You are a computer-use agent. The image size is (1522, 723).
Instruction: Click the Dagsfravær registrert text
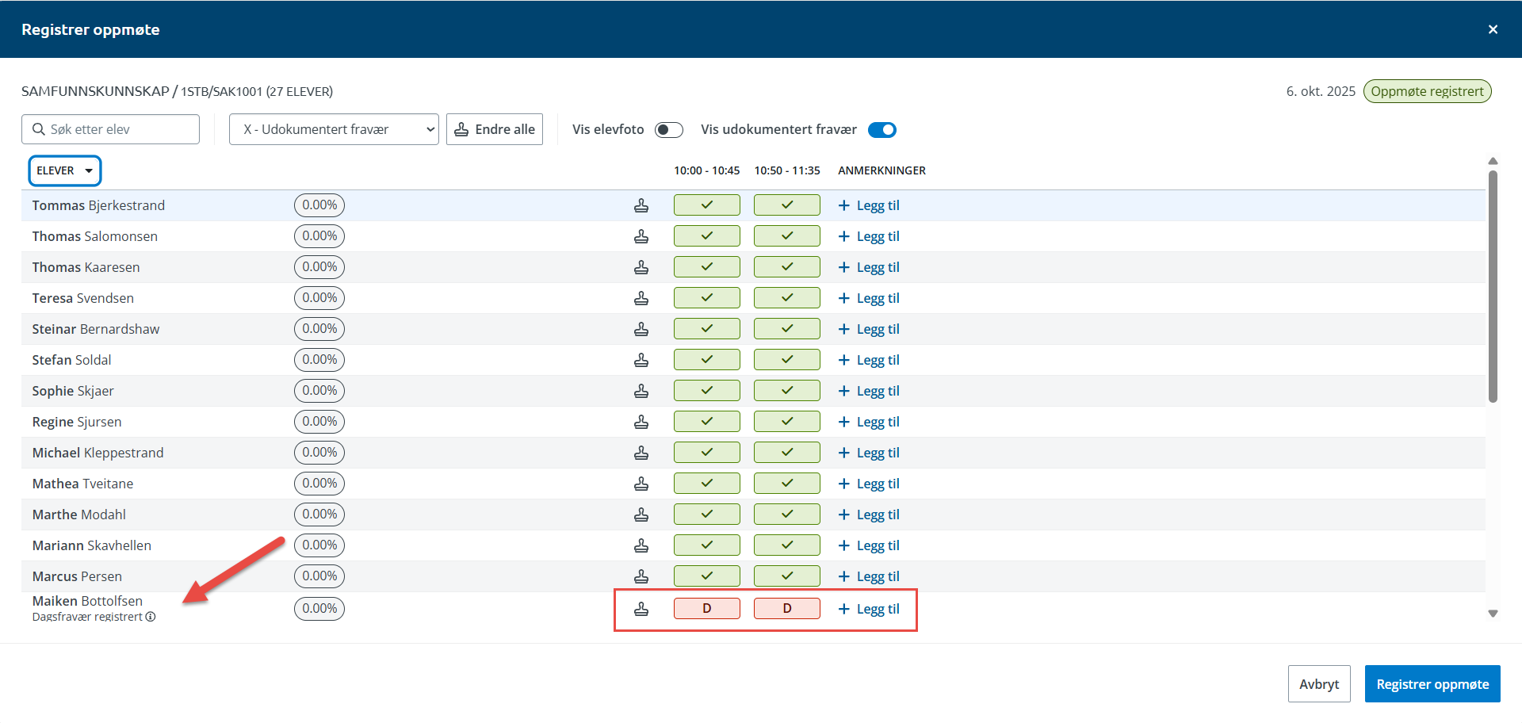pos(87,617)
